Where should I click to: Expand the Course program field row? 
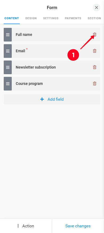52,84
